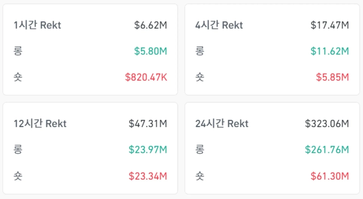Viewport: 363px width, 199px height.
Task: Click the 1시간 Rekt card title
Action: coord(37,25)
